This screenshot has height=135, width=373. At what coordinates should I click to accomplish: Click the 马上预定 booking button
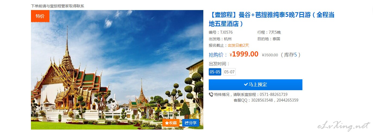255,84
